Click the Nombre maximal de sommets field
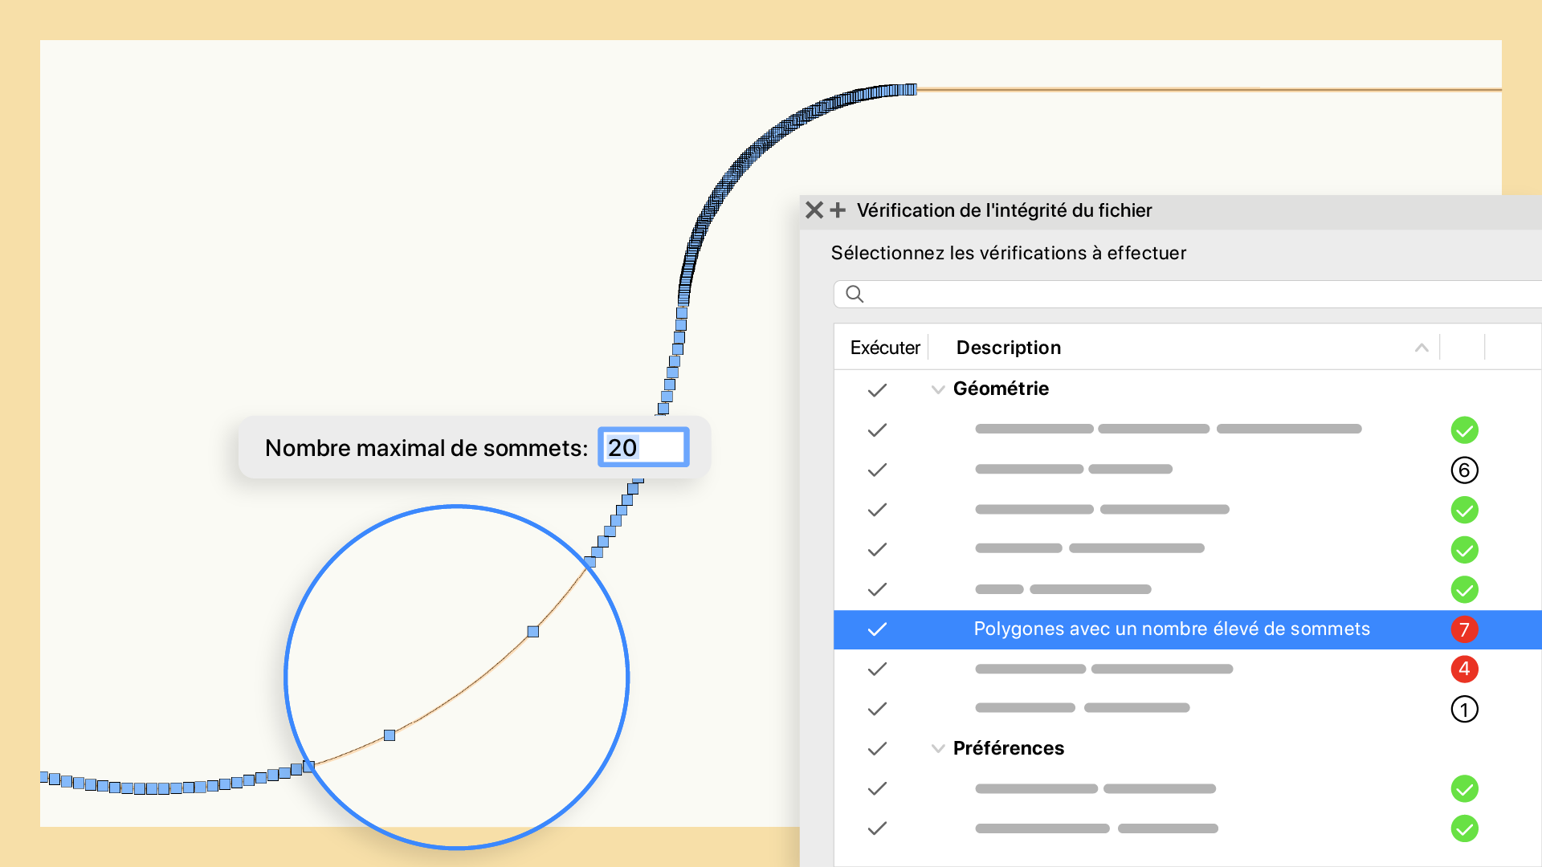Viewport: 1542px width, 867px height. (x=643, y=448)
